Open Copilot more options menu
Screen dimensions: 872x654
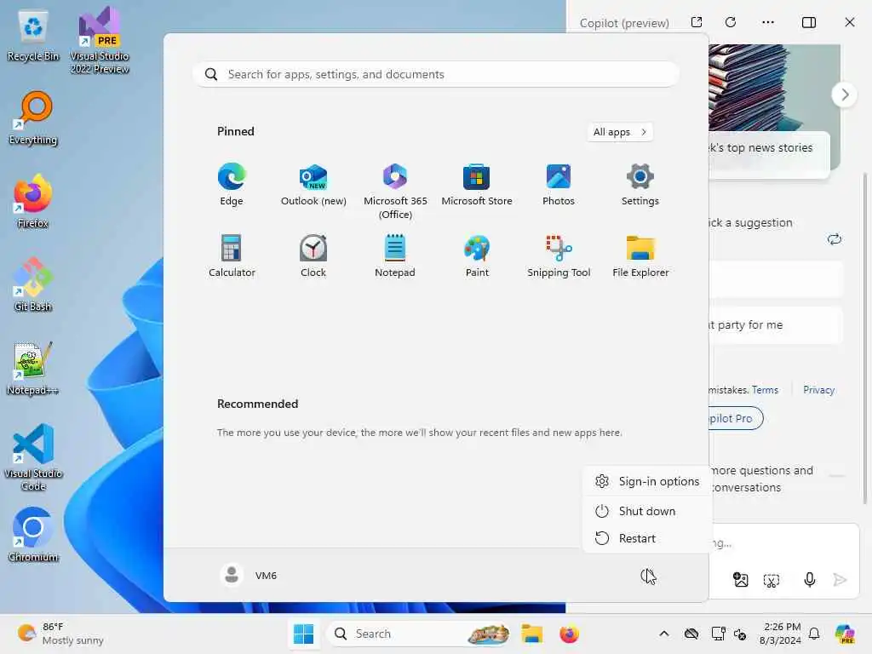click(x=768, y=22)
